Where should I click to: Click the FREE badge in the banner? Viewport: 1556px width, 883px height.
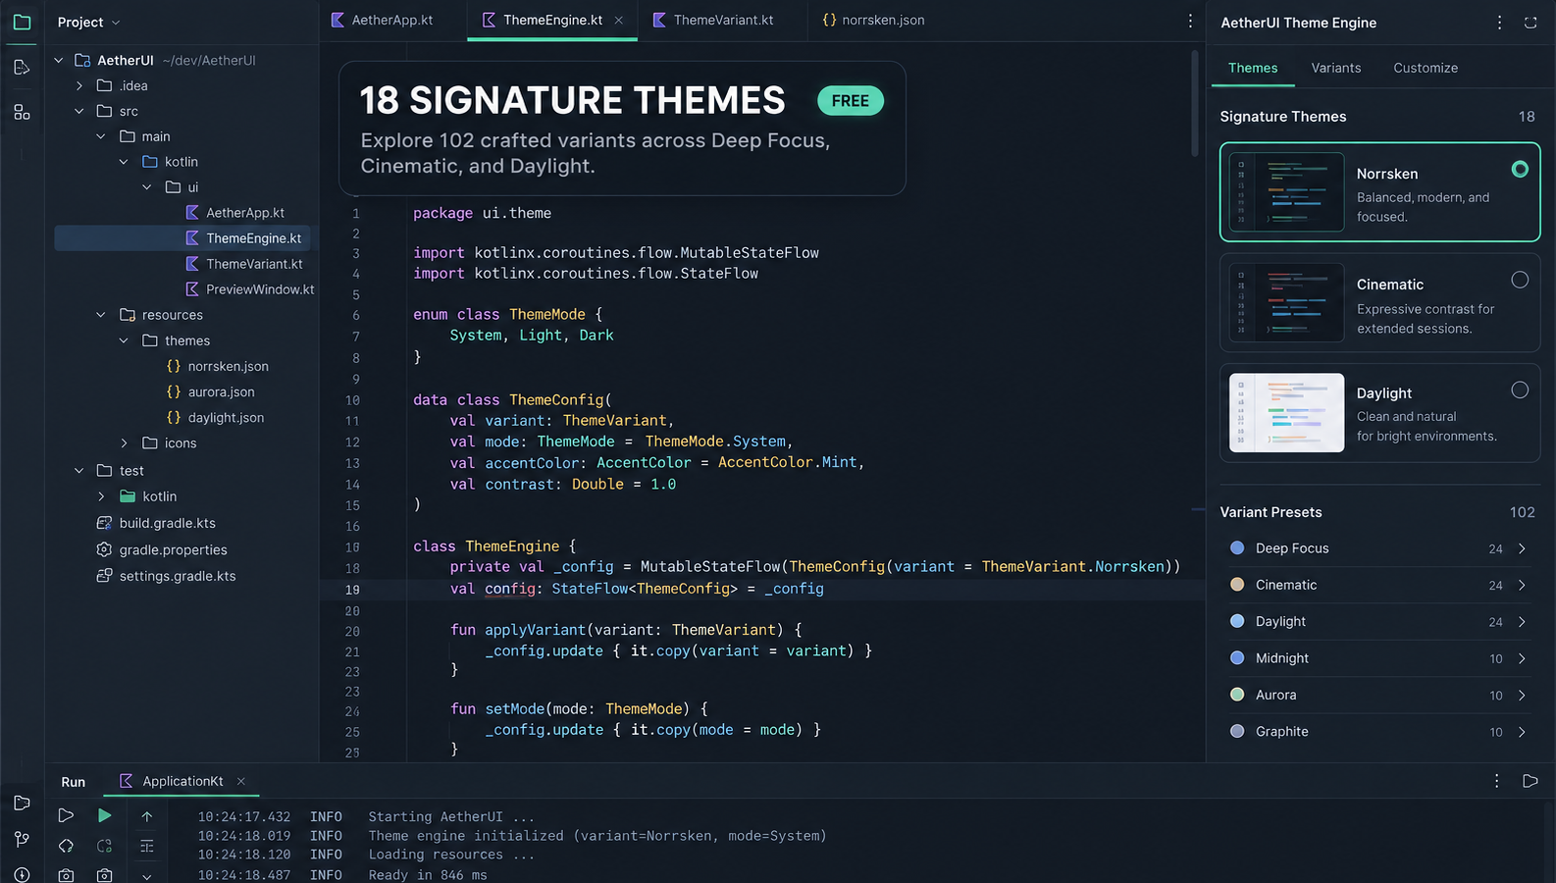[x=851, y=101]
